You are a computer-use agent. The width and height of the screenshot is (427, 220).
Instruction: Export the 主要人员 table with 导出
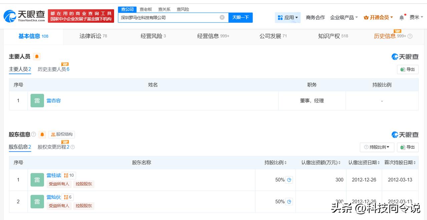(408, 69)
